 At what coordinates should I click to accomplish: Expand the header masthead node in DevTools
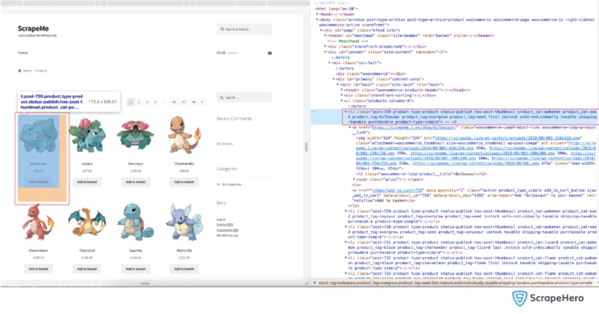tap(325, 36)
